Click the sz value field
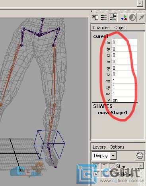 pyautogui.click(x=125, y=94)
